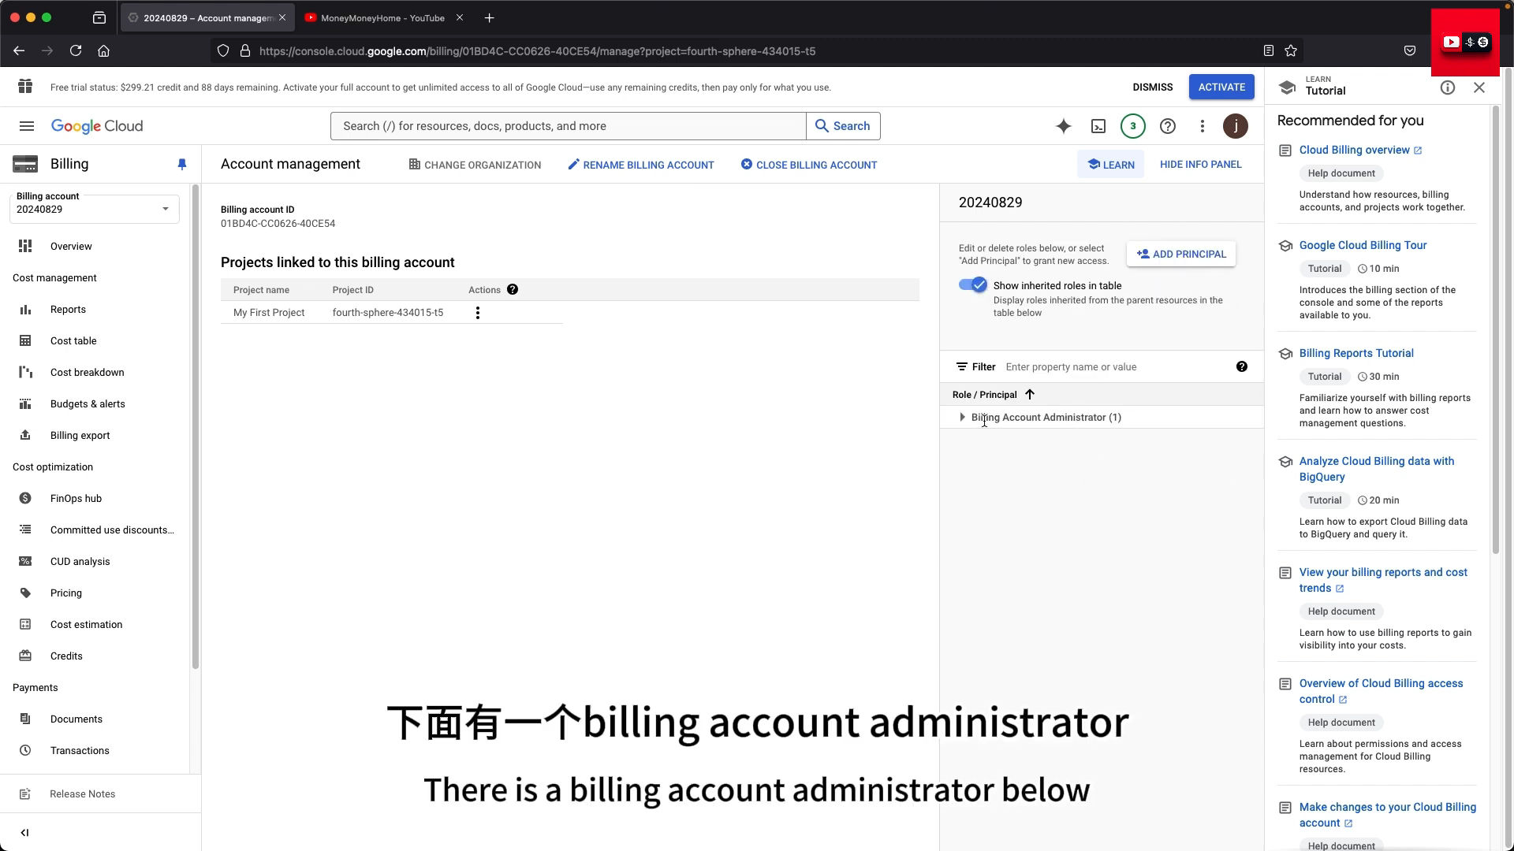Screen dimensions: 1514x851
Task: Click the Tutorial panel info icon
Action: tap(1448, 87)
